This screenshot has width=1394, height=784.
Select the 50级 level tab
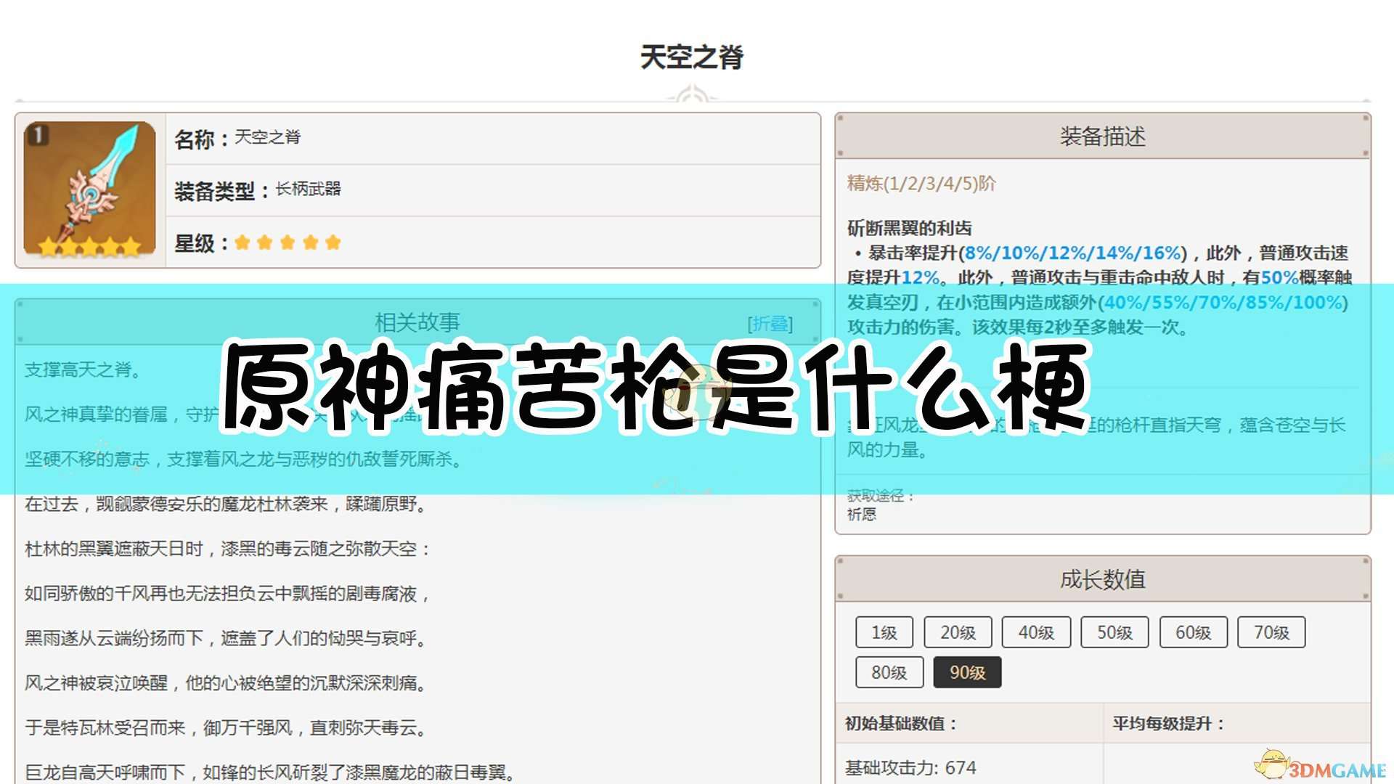[1114, 632]
